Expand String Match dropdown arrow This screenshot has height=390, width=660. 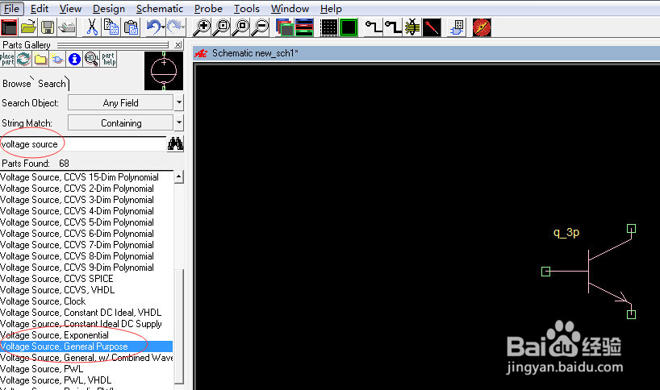179,123
